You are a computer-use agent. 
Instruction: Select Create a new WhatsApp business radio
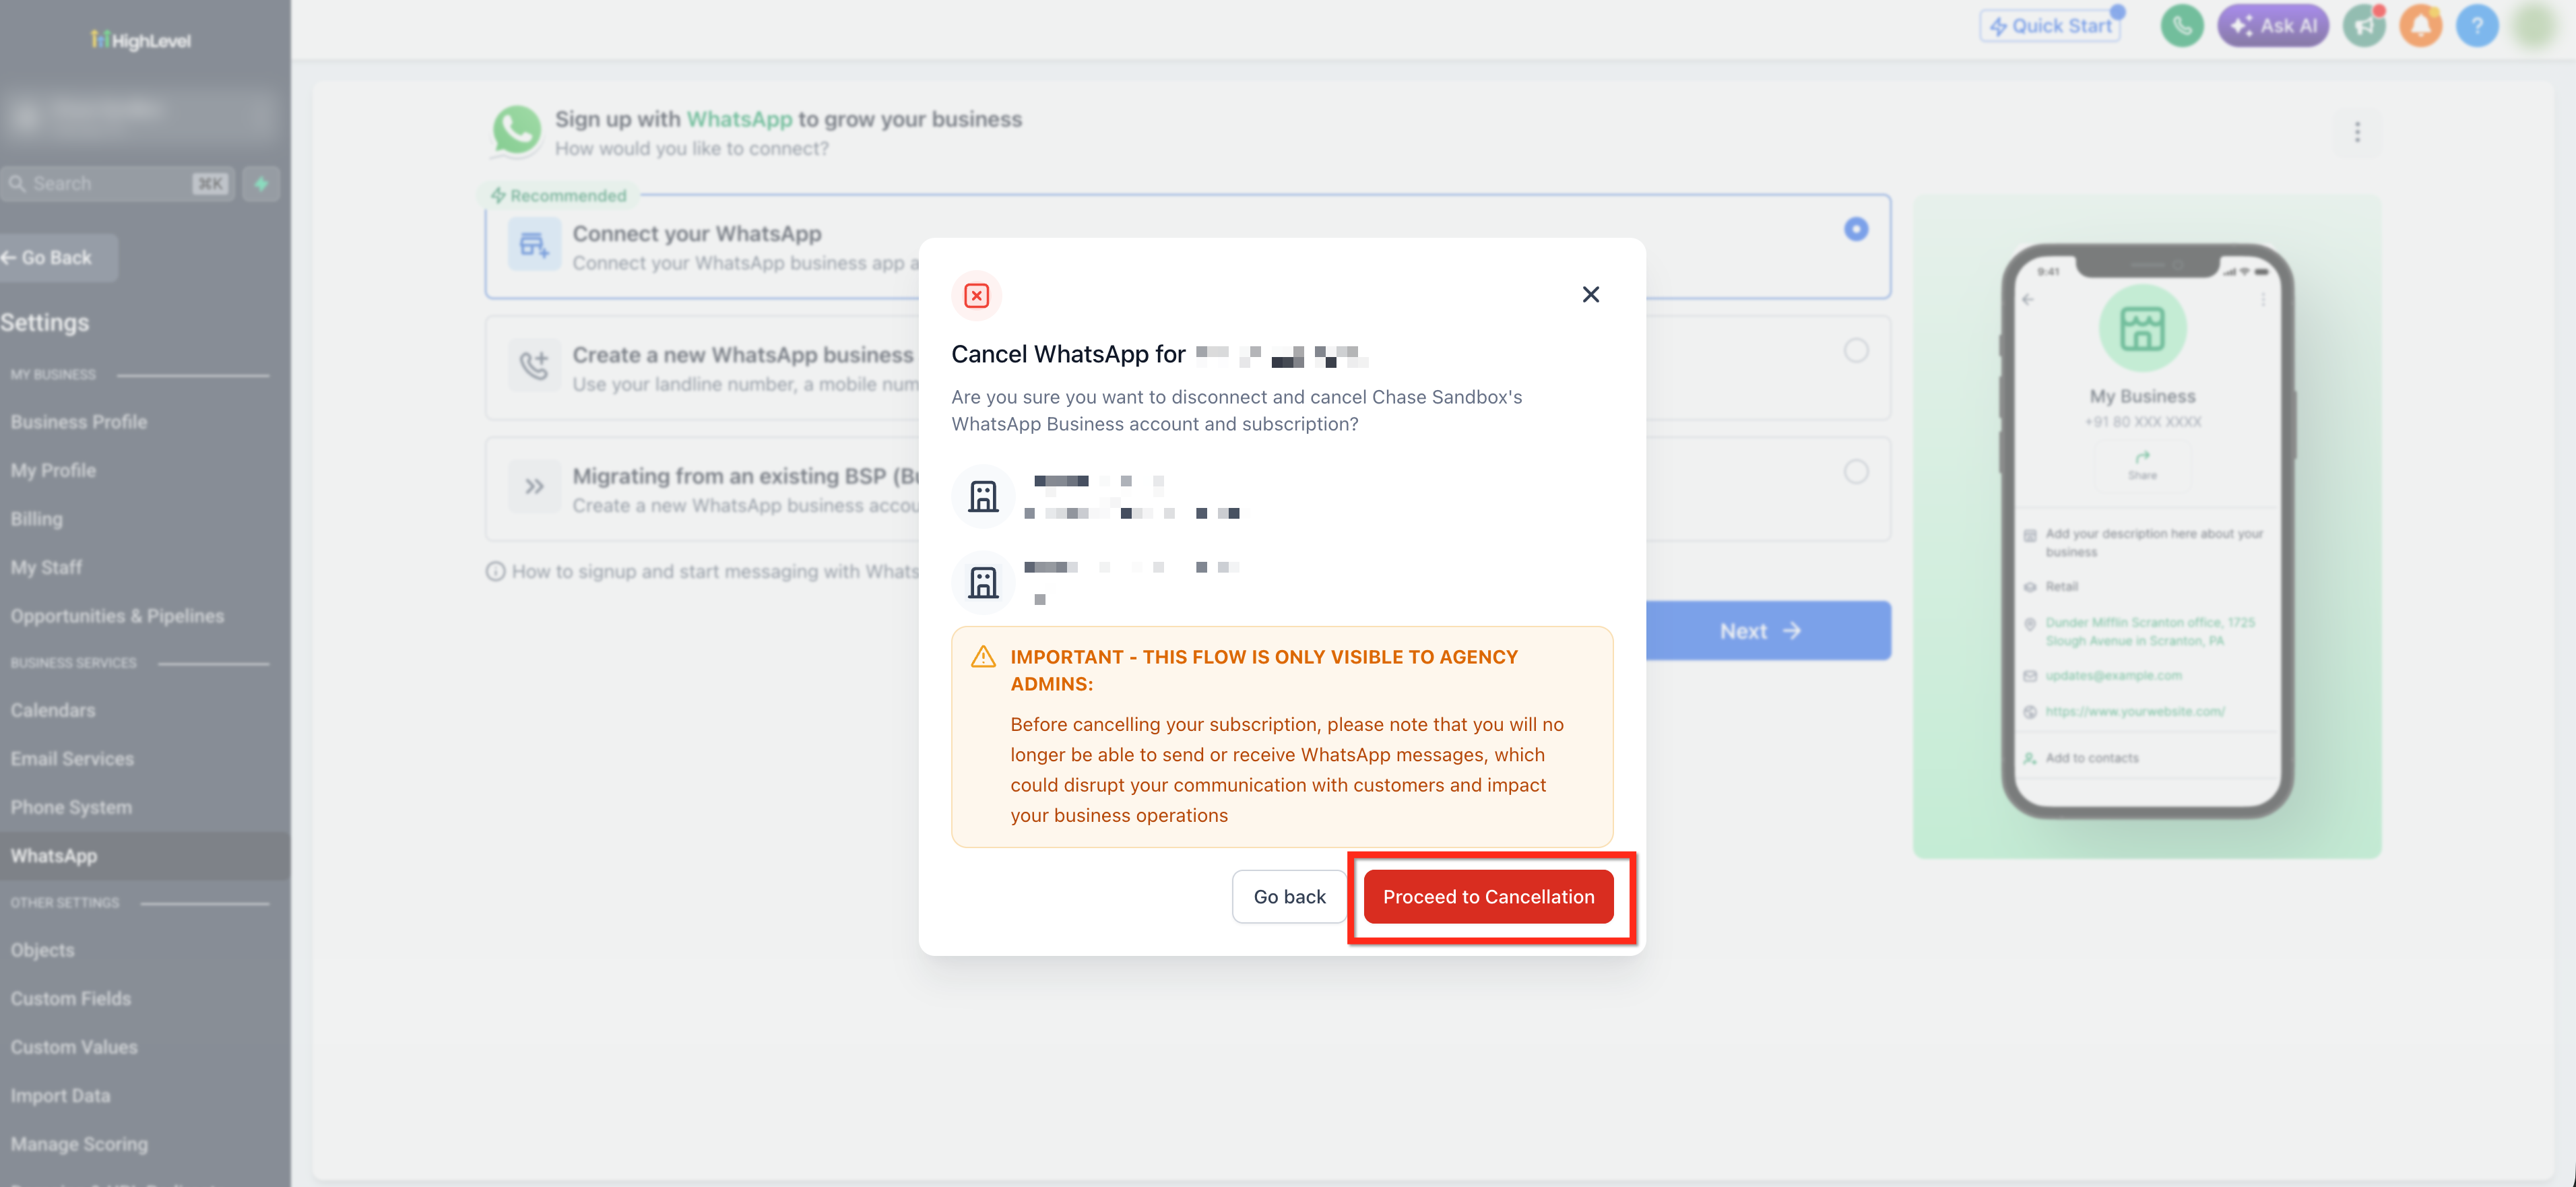1855,351
